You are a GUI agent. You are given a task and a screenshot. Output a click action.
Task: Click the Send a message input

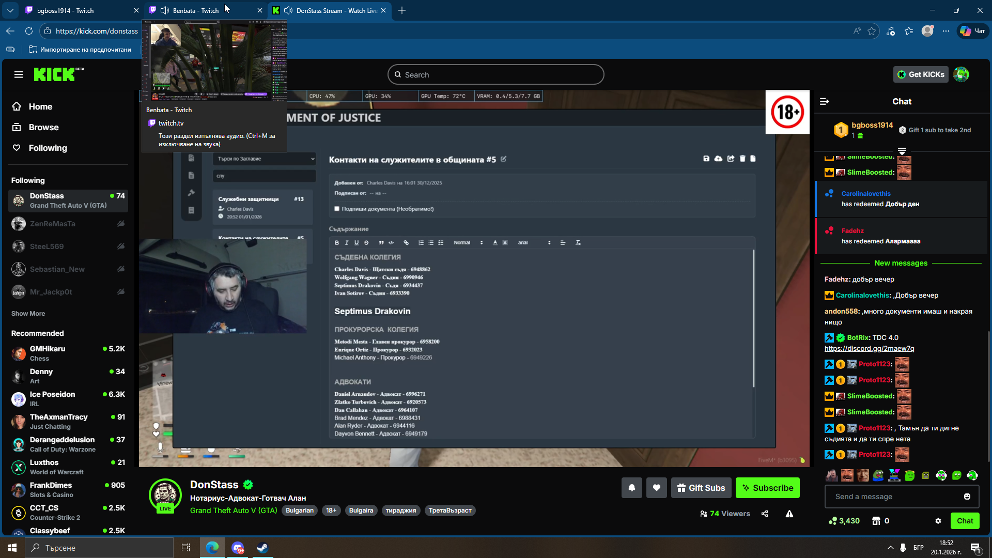click(895, 497)
